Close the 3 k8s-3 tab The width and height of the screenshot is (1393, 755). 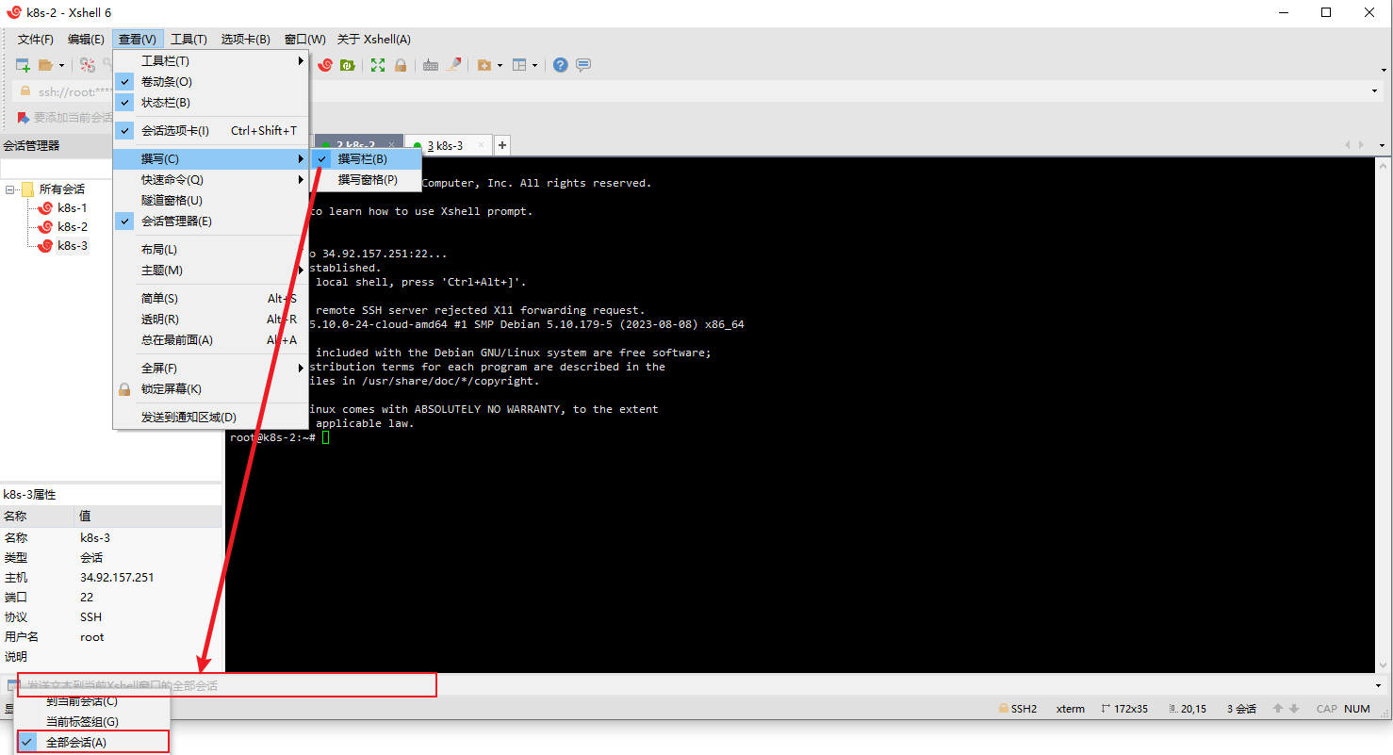(x=483, y=145)
